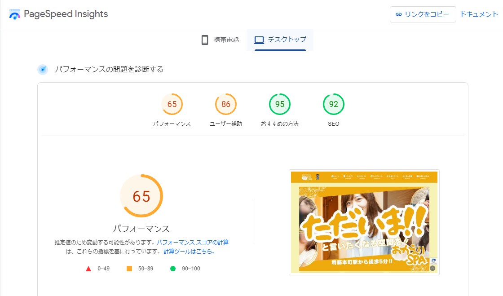
Task: Click the website screenshot thumbnail
Action: [x=364, y=222]
